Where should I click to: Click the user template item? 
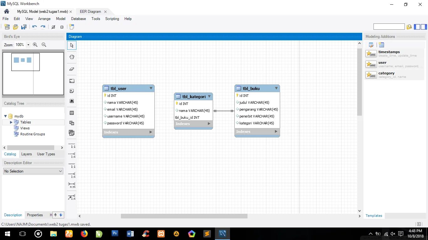(x=394, y=64)
